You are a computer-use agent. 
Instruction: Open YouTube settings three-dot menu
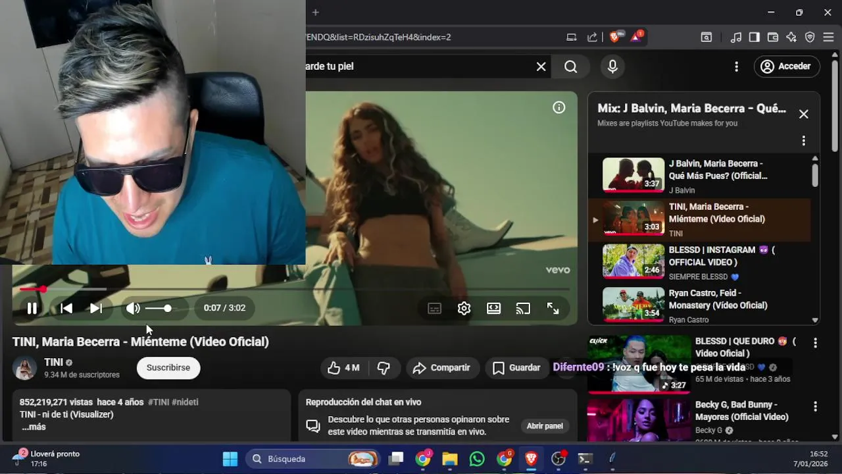pos(737,66)
